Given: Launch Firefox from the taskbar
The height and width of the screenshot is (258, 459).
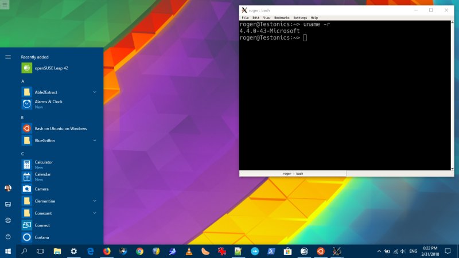Looking at the screenshot, I should [107, 251].
